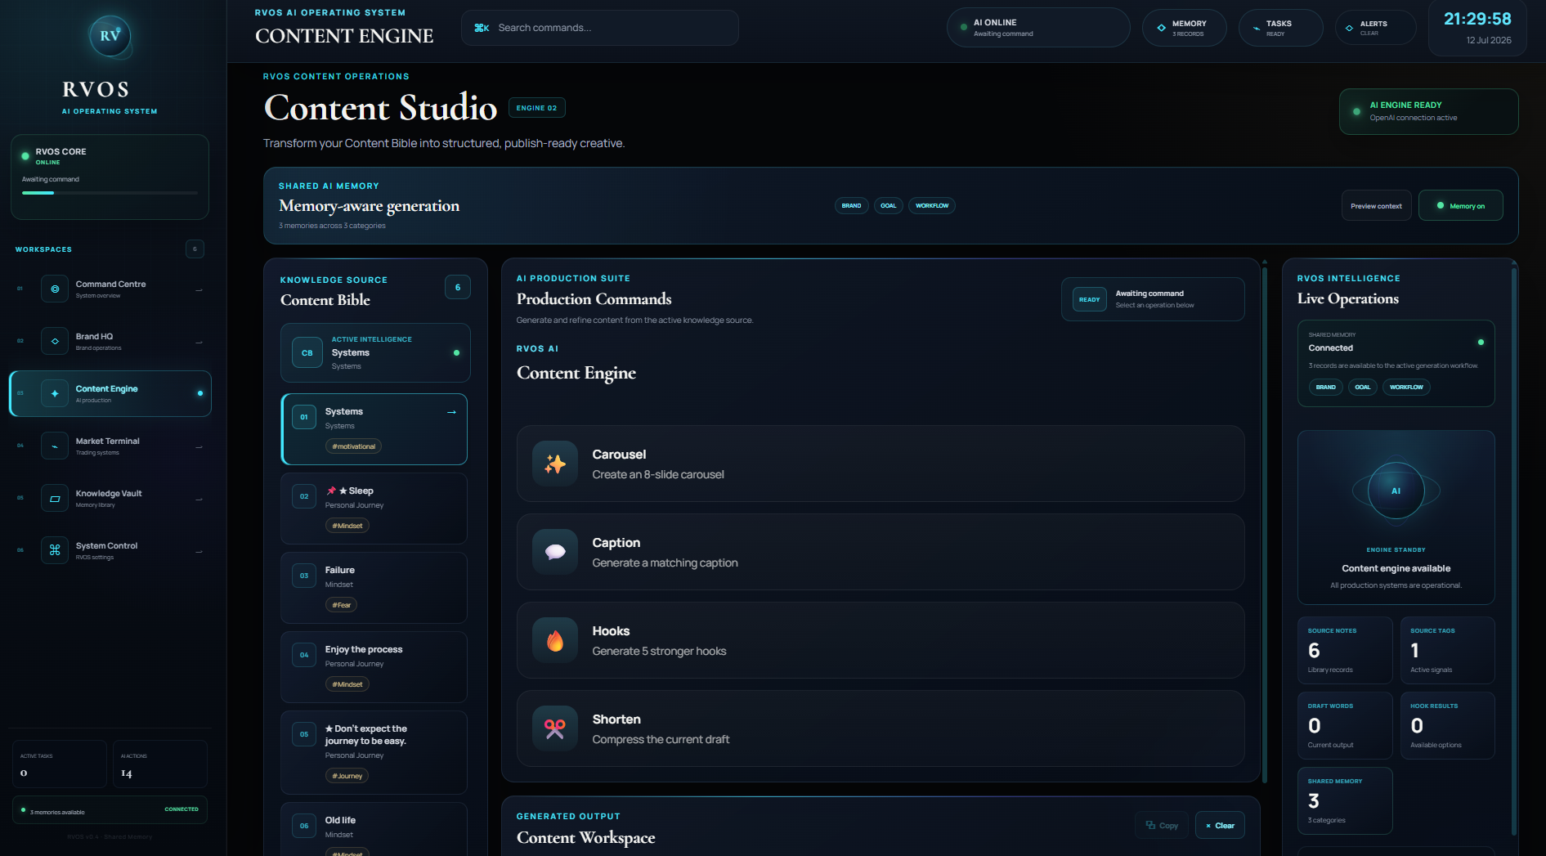The height and width of the screenshot is (856, 1546).
Task: Open Market Terminal sidebar icon
Action: pos(55,446)
